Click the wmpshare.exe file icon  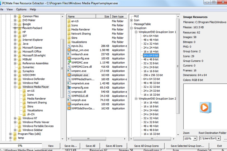coord(69,104)
